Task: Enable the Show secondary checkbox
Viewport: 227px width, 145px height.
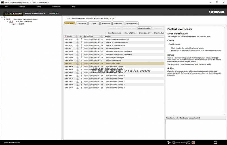Action: (x=137, y=33)
